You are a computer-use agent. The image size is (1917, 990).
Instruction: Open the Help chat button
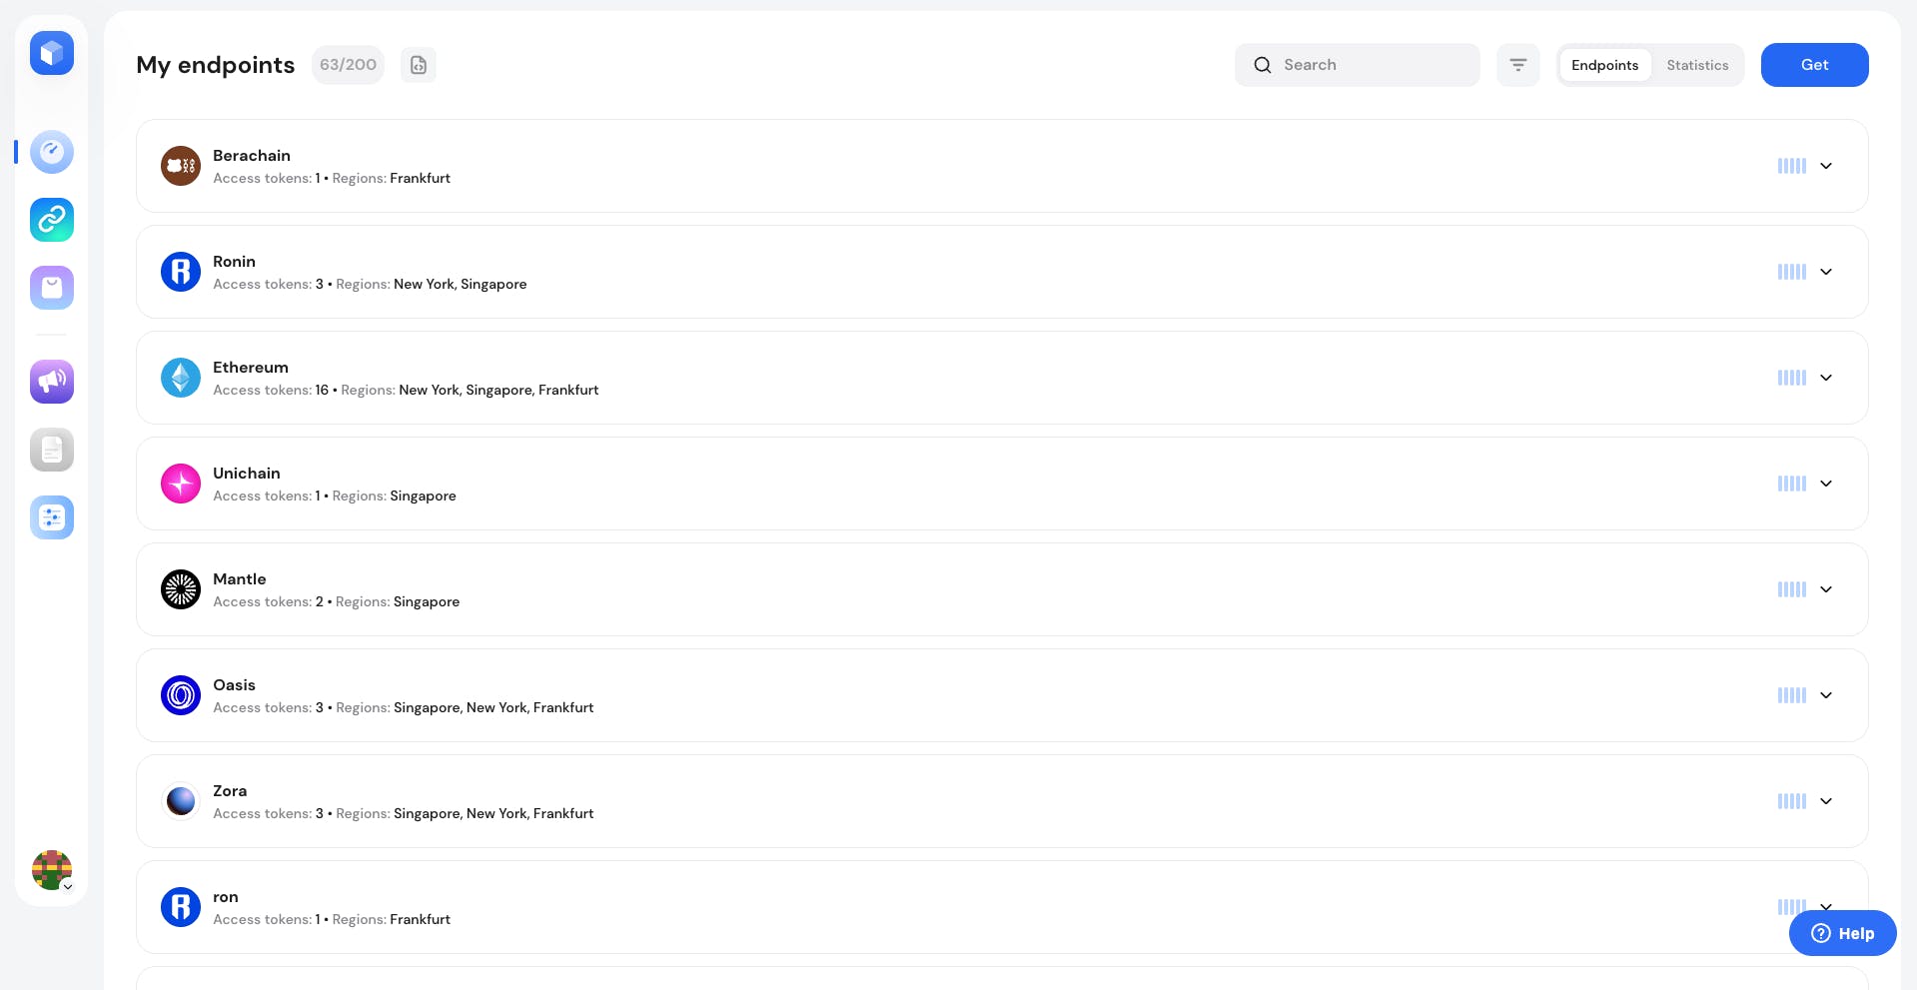point(1842,933)
